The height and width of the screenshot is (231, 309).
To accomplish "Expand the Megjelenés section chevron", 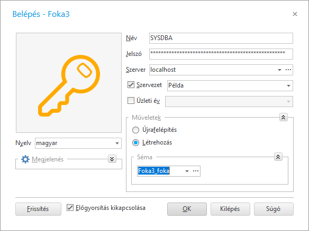I will (x=112, y=159).
